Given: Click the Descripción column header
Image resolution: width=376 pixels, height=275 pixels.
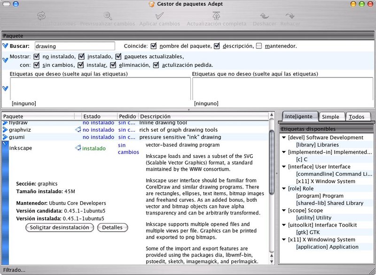Looking at the screenshot, I should point(204,116).
